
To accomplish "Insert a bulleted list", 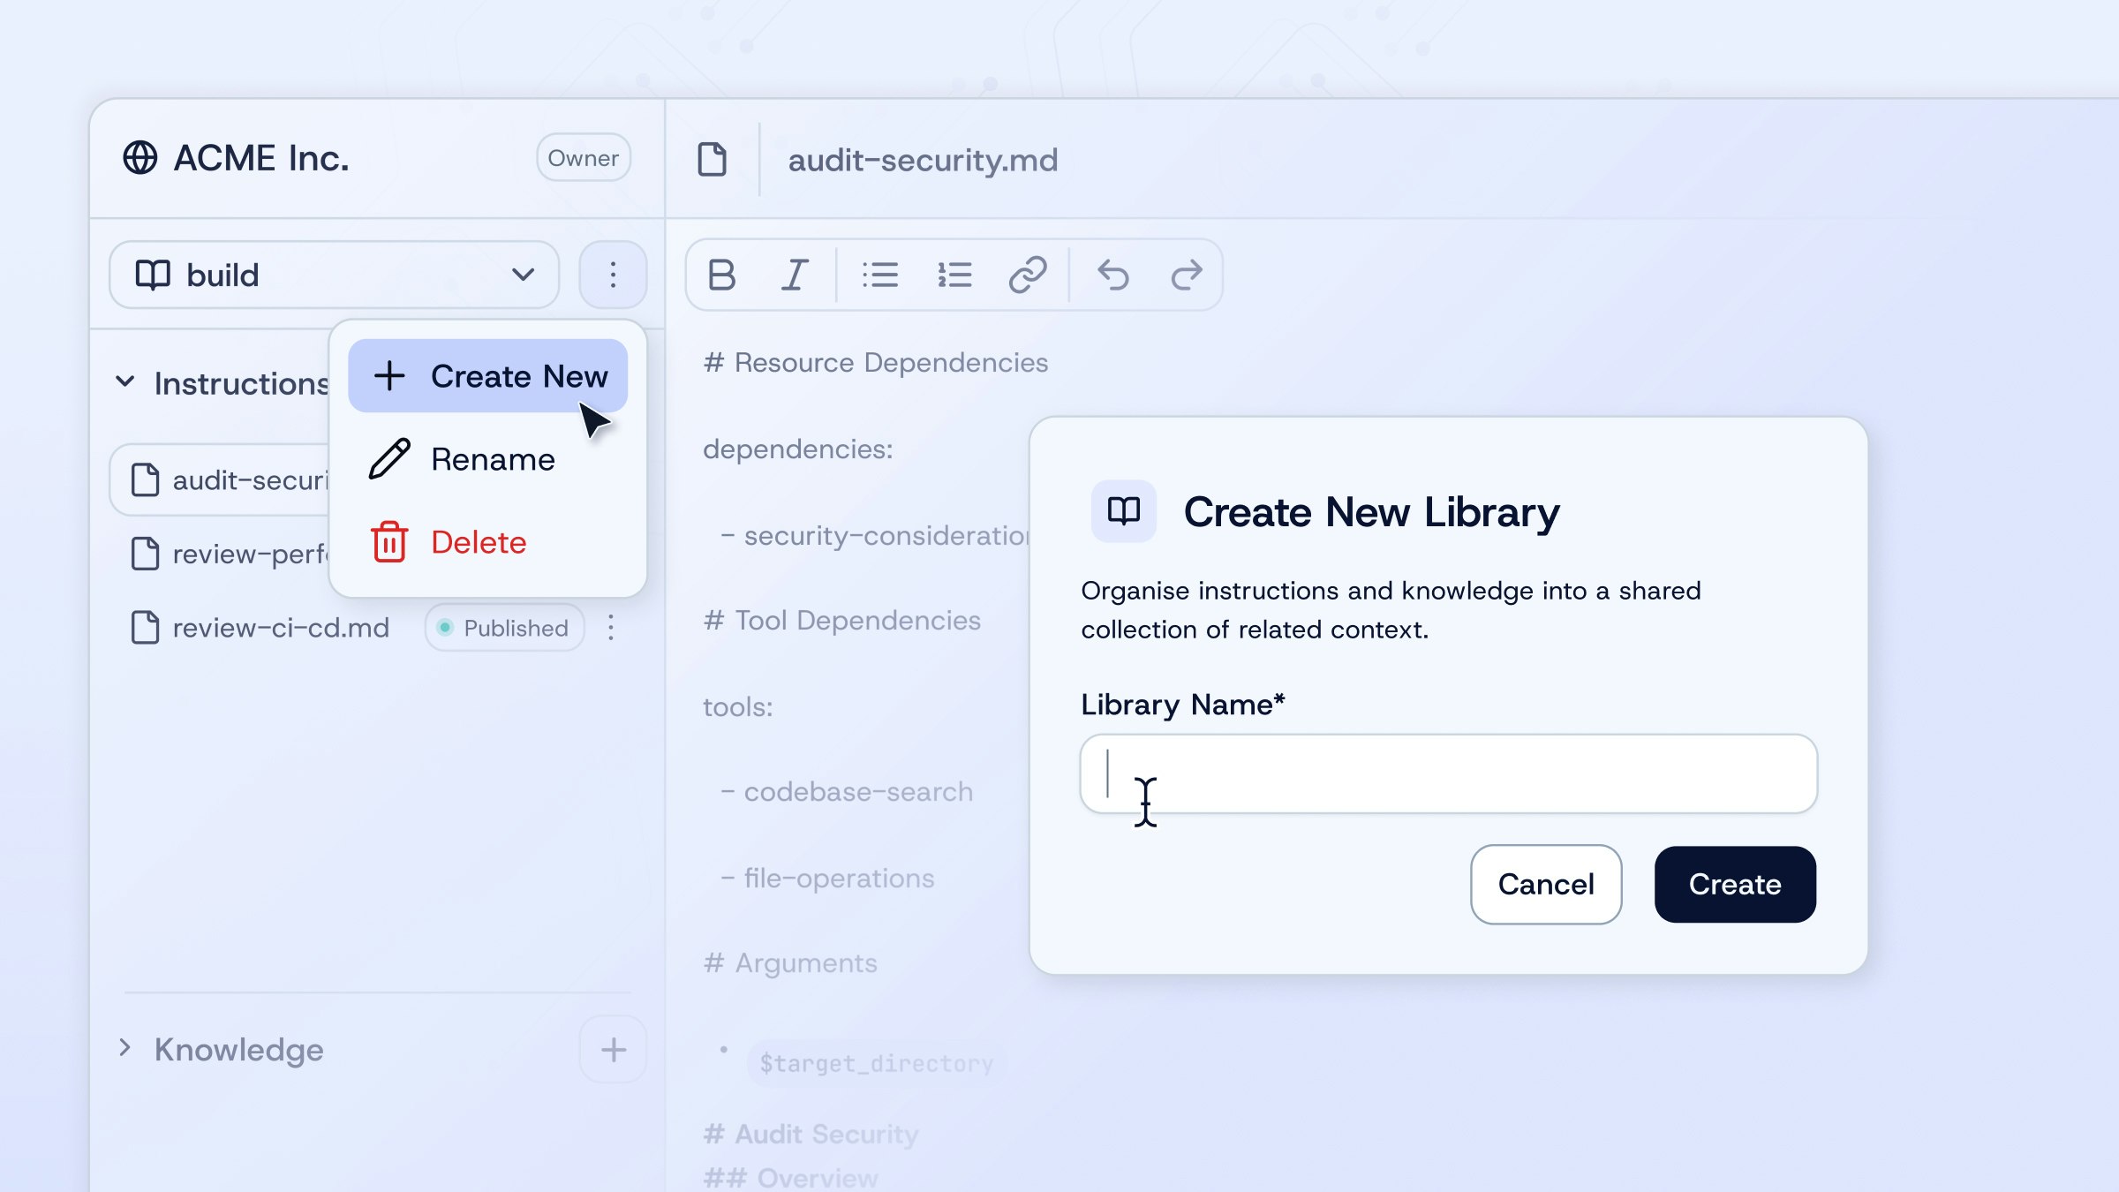I will [x=879, y=275].
